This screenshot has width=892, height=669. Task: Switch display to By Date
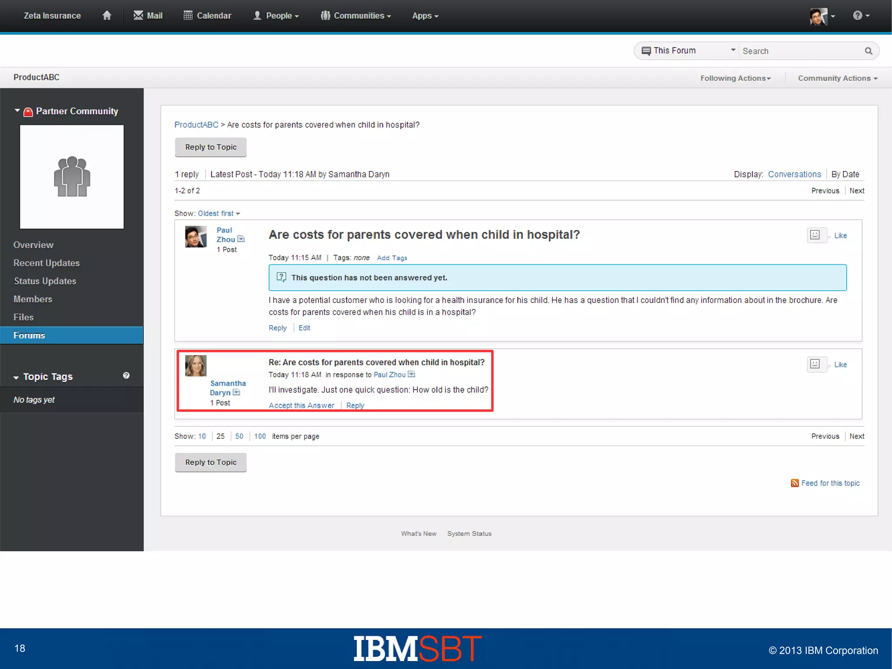(845, 174)
